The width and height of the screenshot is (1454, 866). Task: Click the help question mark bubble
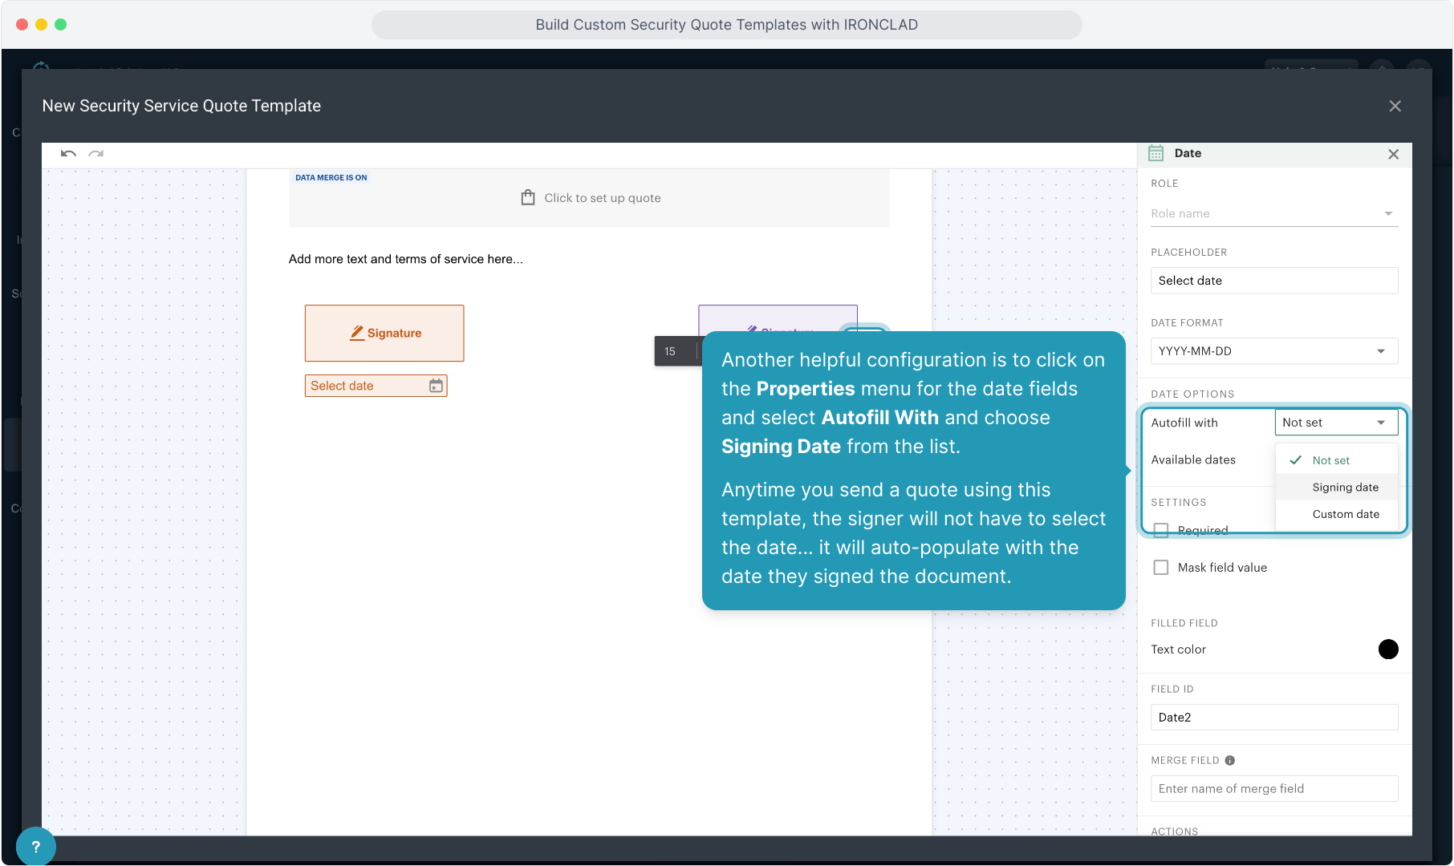pos(35,846)
